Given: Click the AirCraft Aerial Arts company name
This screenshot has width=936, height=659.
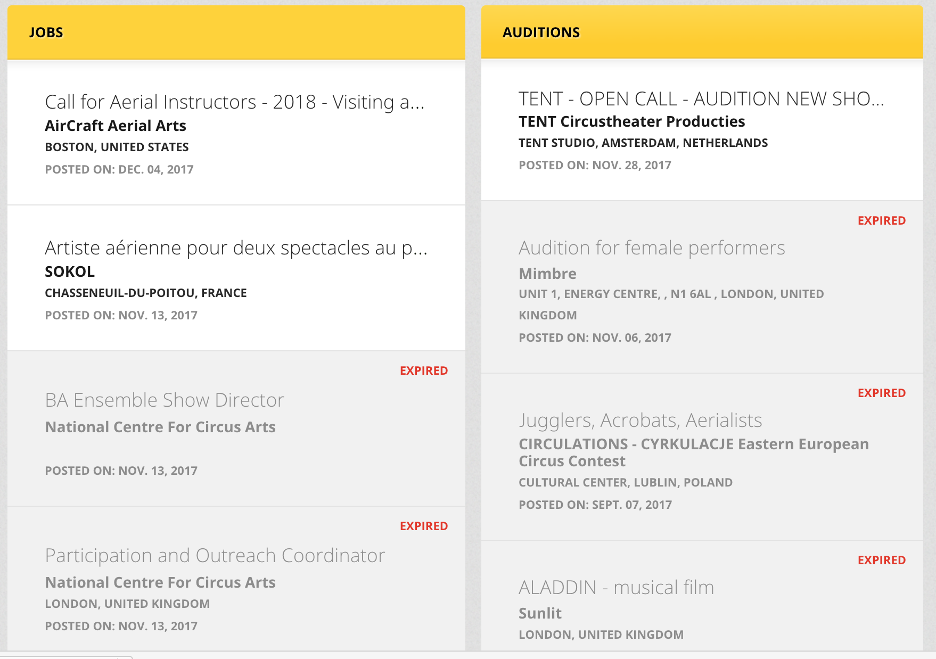Looking at the screenshot, I should click(x=116, y=126).
